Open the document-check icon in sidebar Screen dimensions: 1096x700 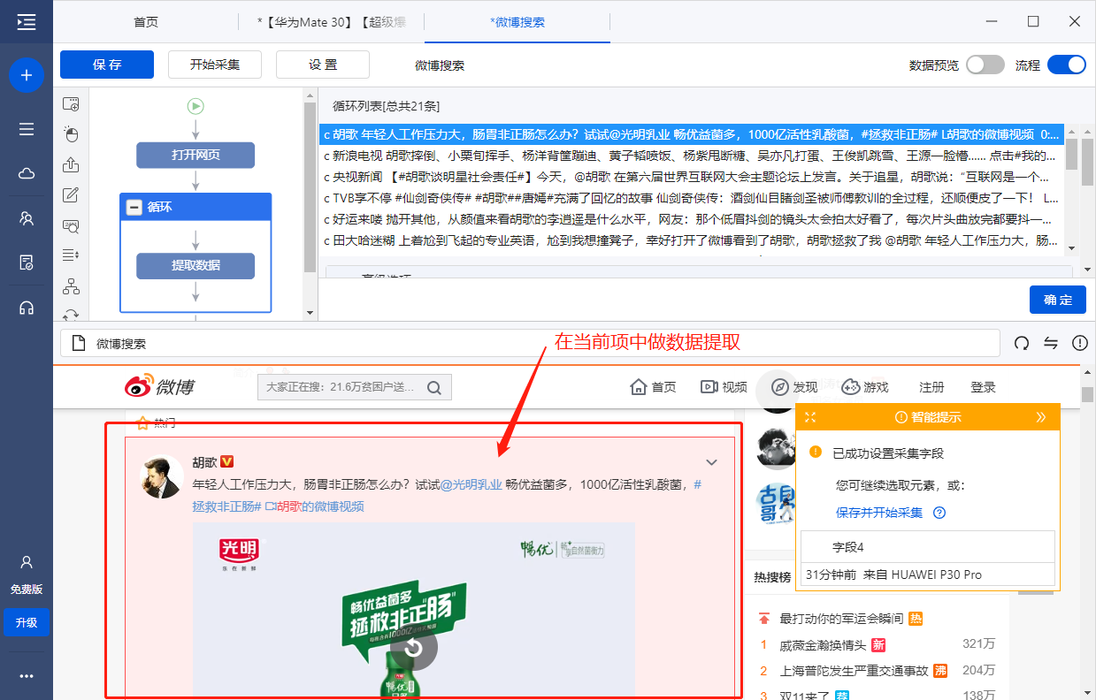[27, 262]
